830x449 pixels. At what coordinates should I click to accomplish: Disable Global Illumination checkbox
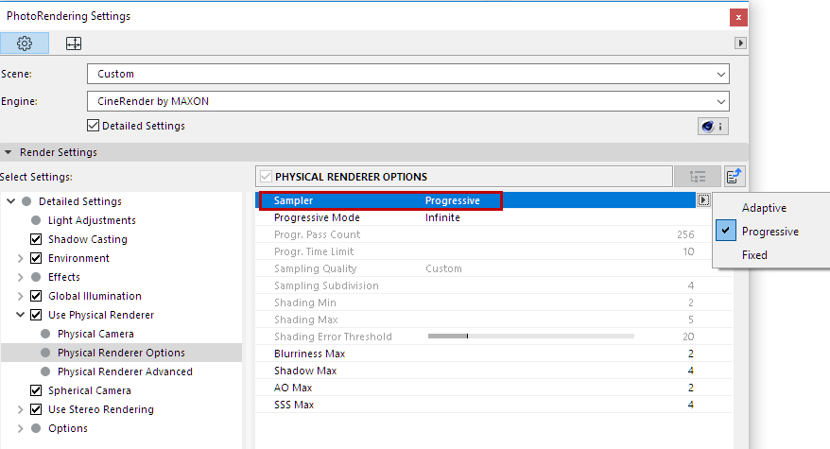(36, 296)
